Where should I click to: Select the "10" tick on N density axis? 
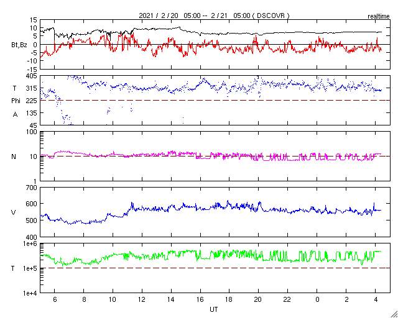pyautogui.click(x=33, y=157)
